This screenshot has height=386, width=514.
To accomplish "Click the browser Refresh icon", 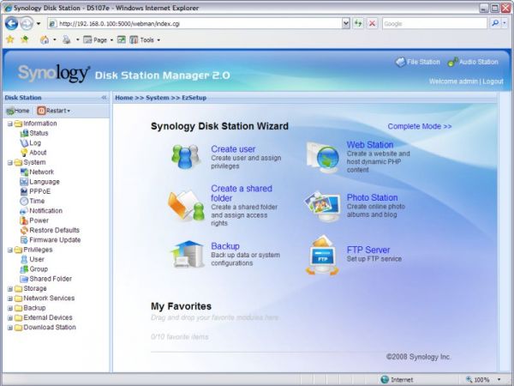I will coord(358,23).
